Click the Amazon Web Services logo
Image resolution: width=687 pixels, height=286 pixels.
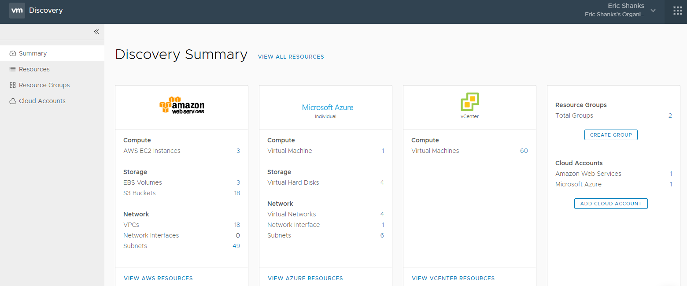click(181, 106)
